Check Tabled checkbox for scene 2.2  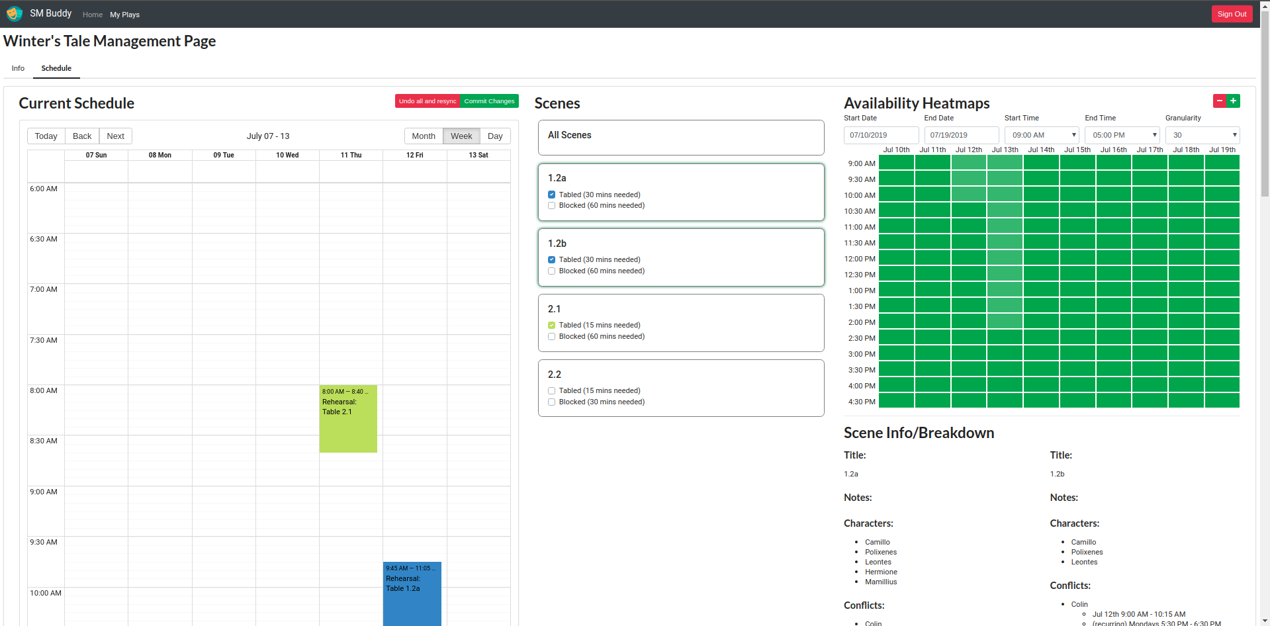(x=551, y=390)
